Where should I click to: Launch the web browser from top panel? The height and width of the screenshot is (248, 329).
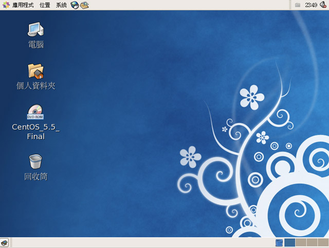click(x=75, y=5)
